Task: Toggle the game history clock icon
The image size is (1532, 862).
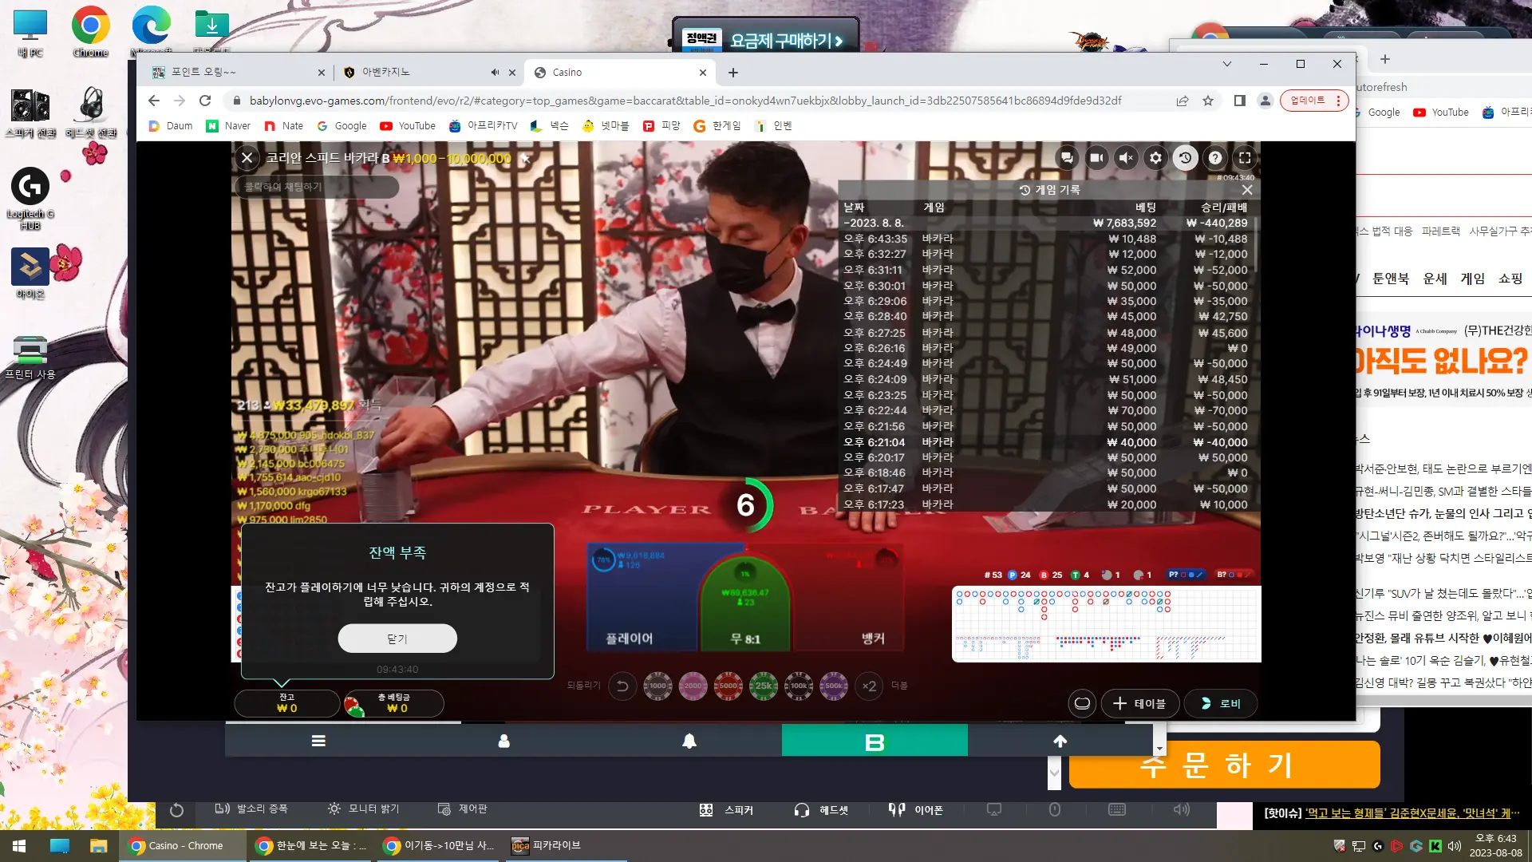Action: pos(1185,158)
